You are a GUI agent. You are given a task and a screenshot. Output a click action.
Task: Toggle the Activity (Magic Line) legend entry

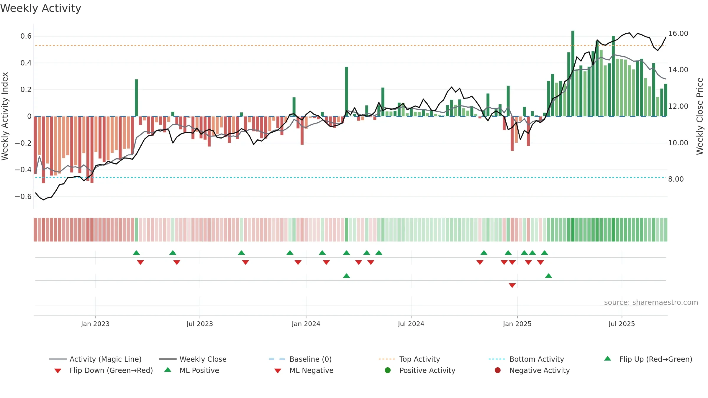click(x=95, y=359)
